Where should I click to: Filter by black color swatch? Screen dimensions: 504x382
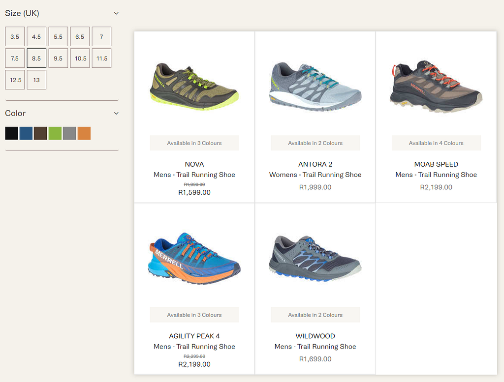click(12, 133)
